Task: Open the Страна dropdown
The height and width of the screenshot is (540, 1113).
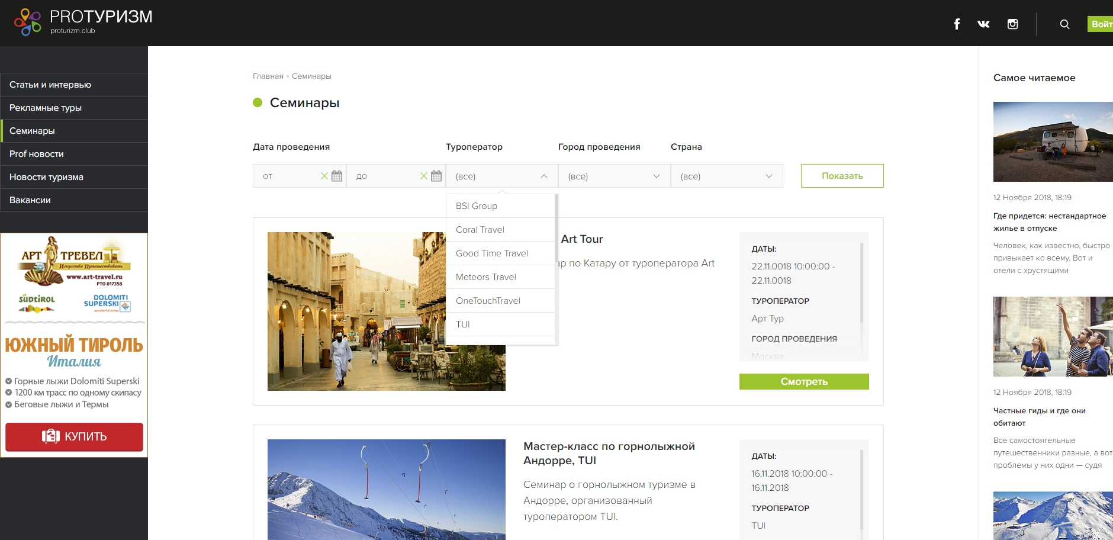Action: [x=727, y=176]
